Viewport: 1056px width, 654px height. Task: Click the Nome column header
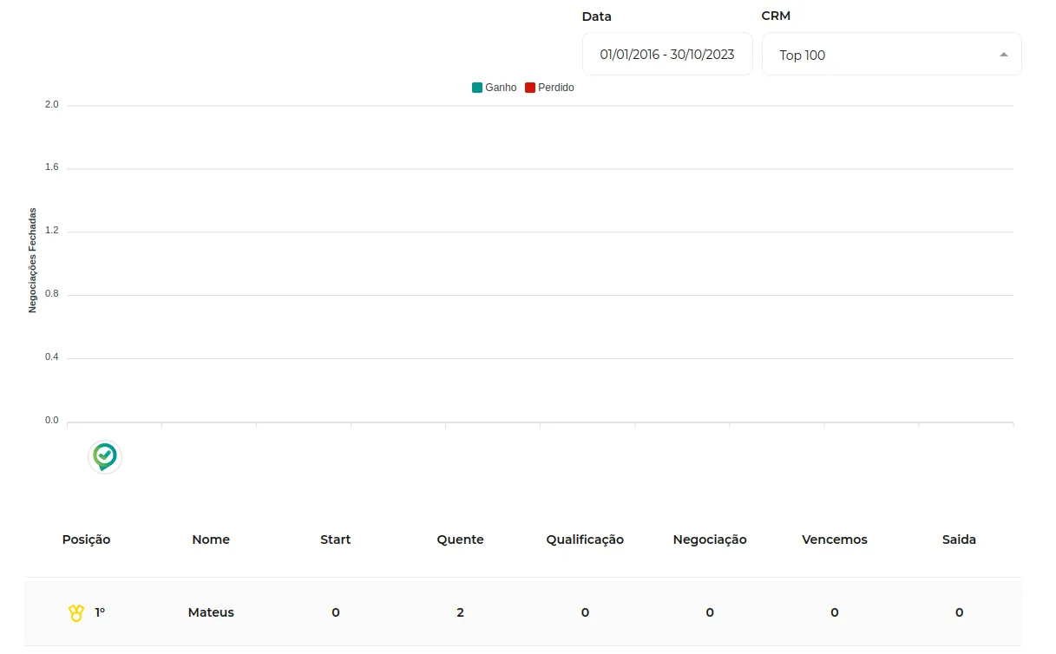click(x=211, y=540)
